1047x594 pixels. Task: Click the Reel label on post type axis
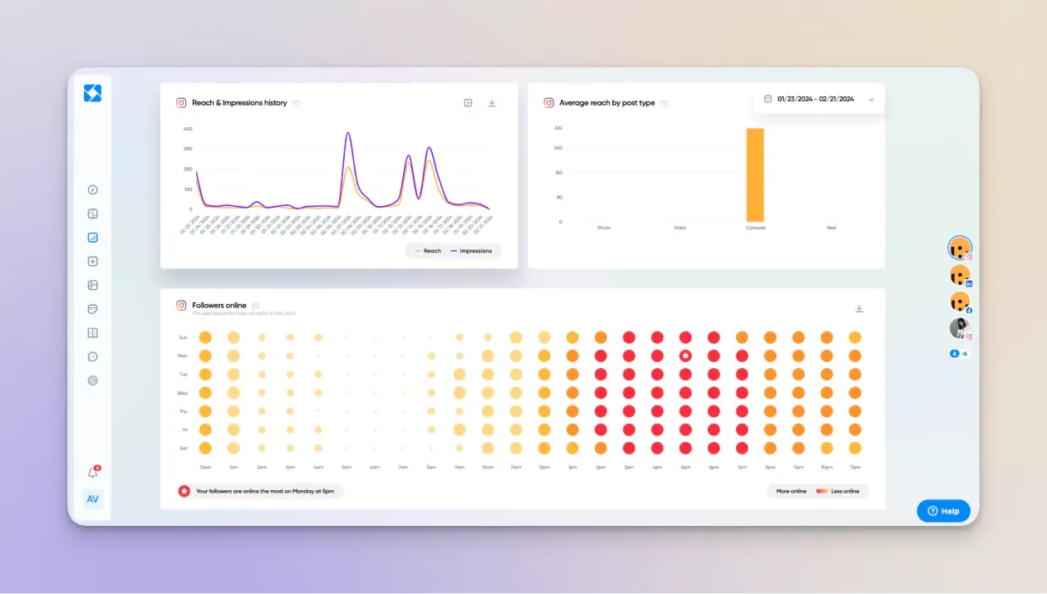click(831, 228)
